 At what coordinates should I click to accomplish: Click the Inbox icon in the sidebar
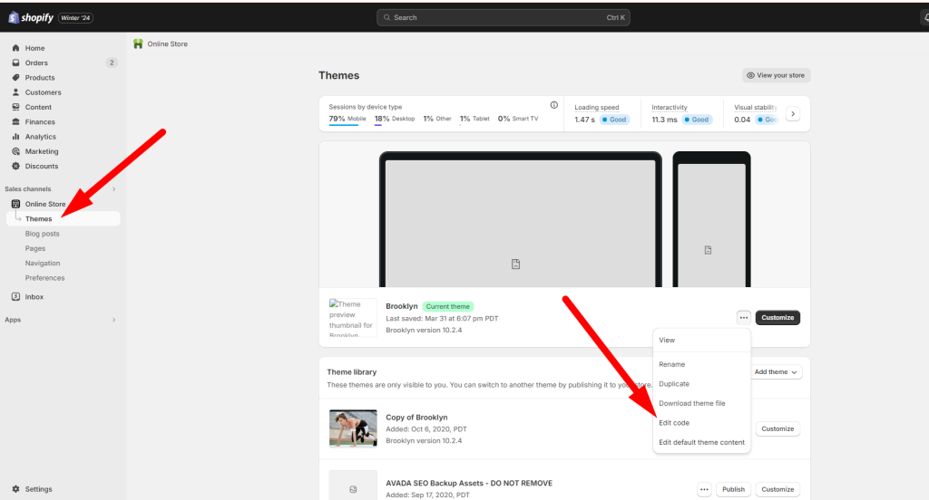16,297
